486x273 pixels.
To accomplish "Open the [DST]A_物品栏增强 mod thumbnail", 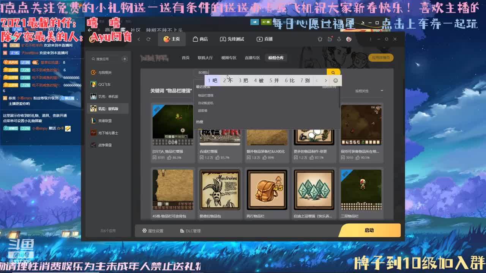I will (173, 126).
